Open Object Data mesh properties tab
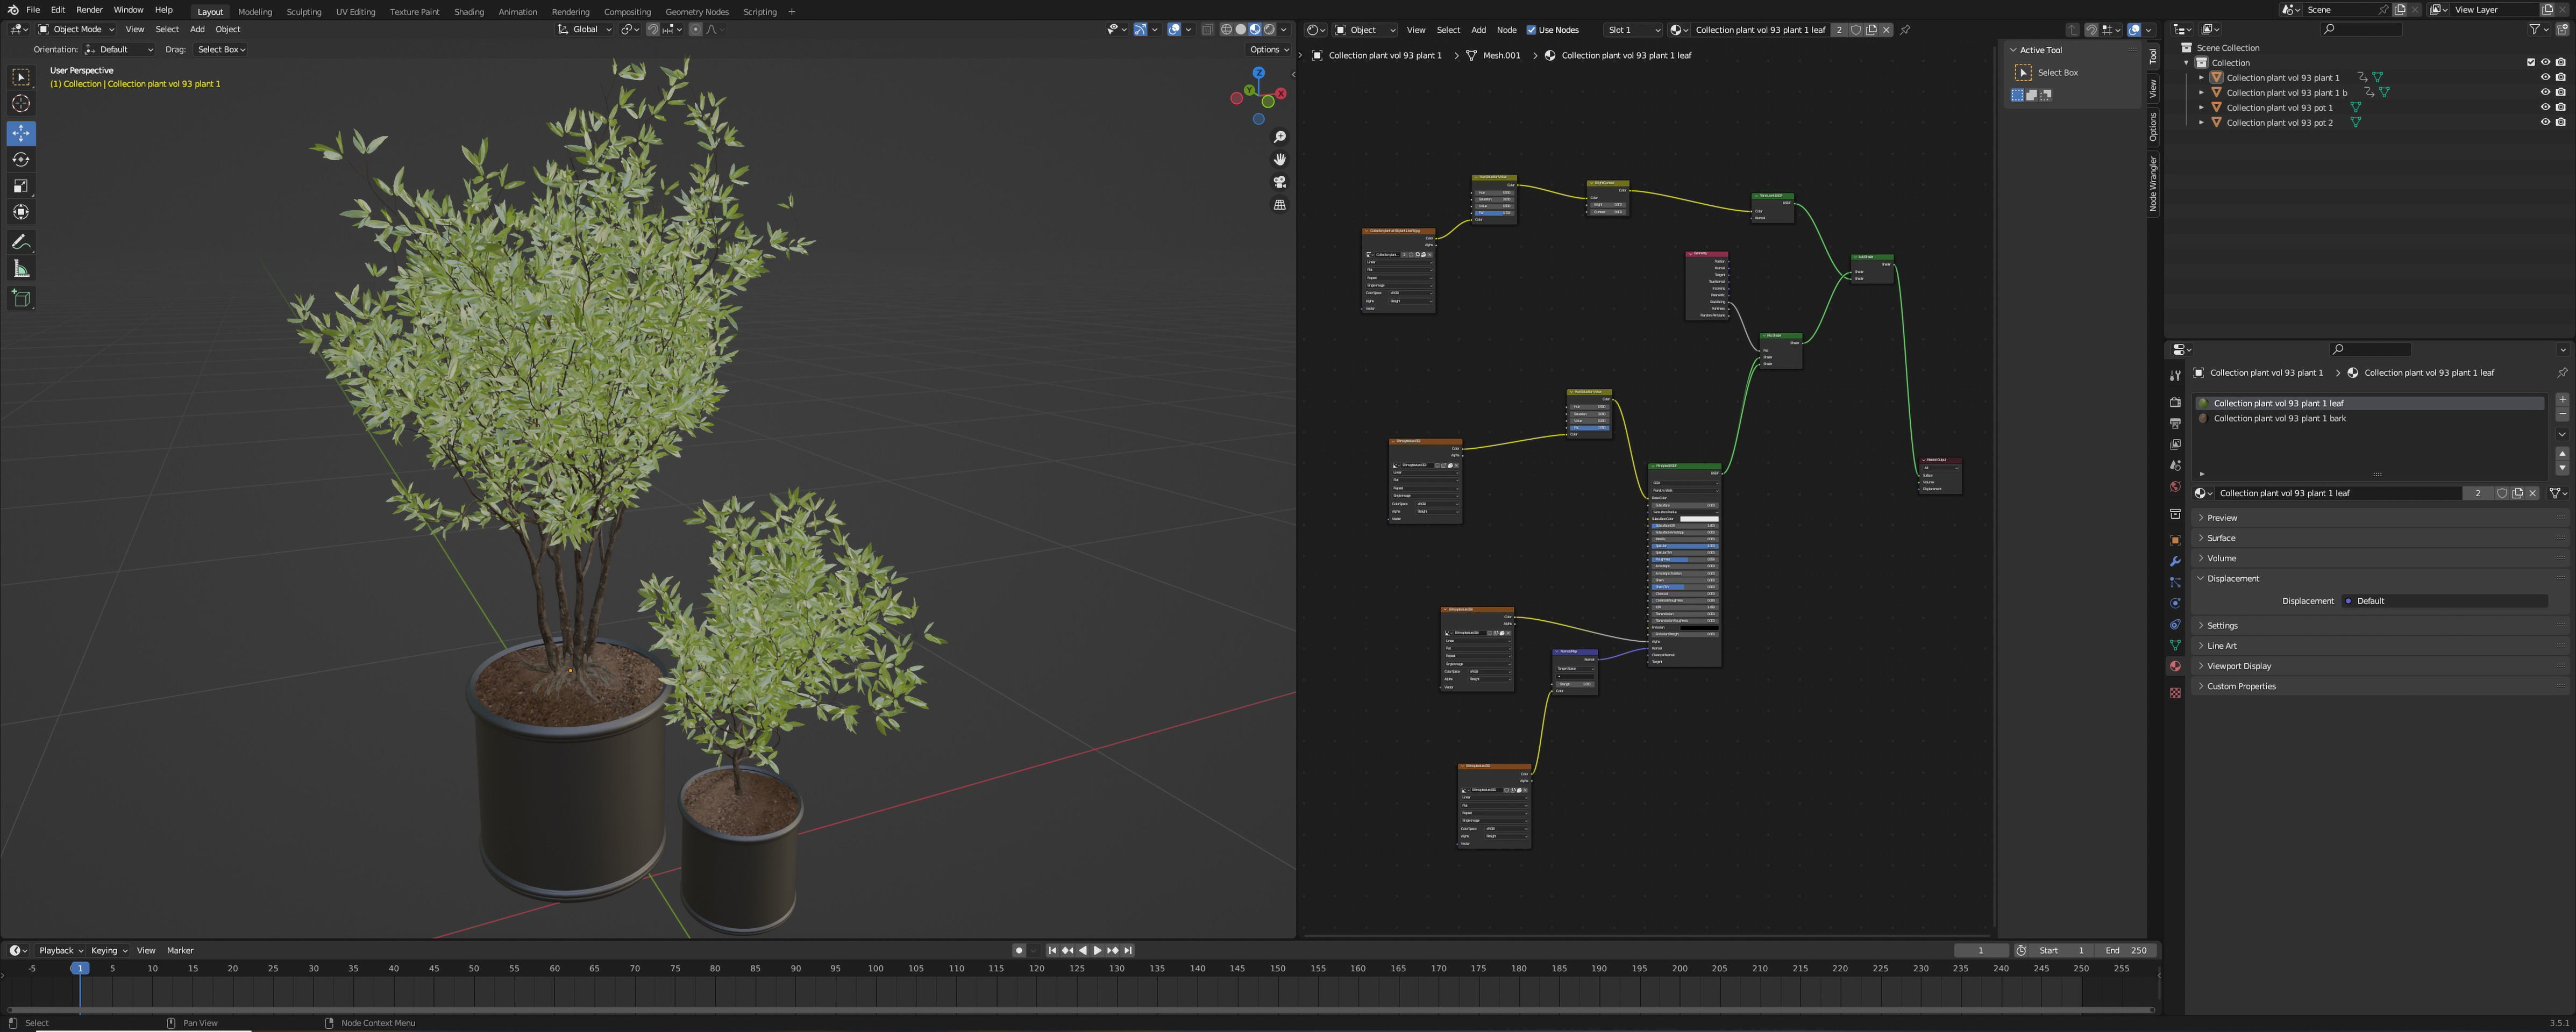 tap(2175, 646)
